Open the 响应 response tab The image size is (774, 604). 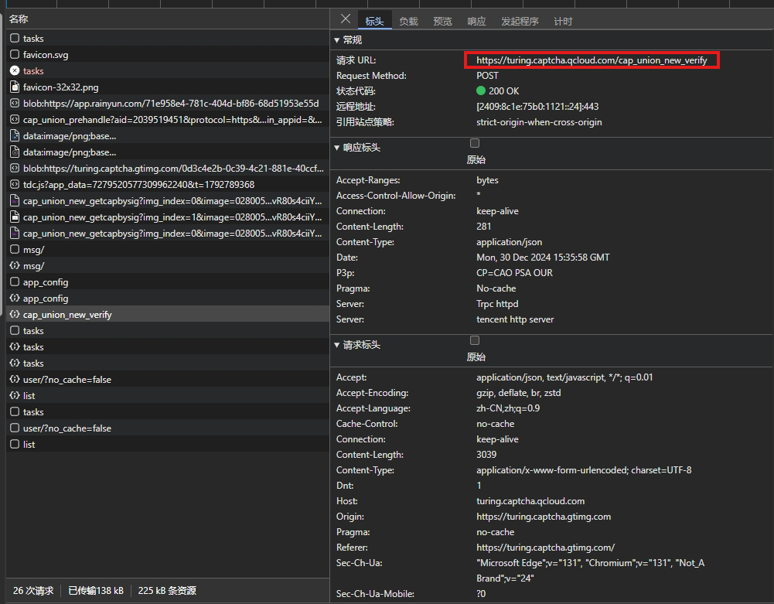476,22
